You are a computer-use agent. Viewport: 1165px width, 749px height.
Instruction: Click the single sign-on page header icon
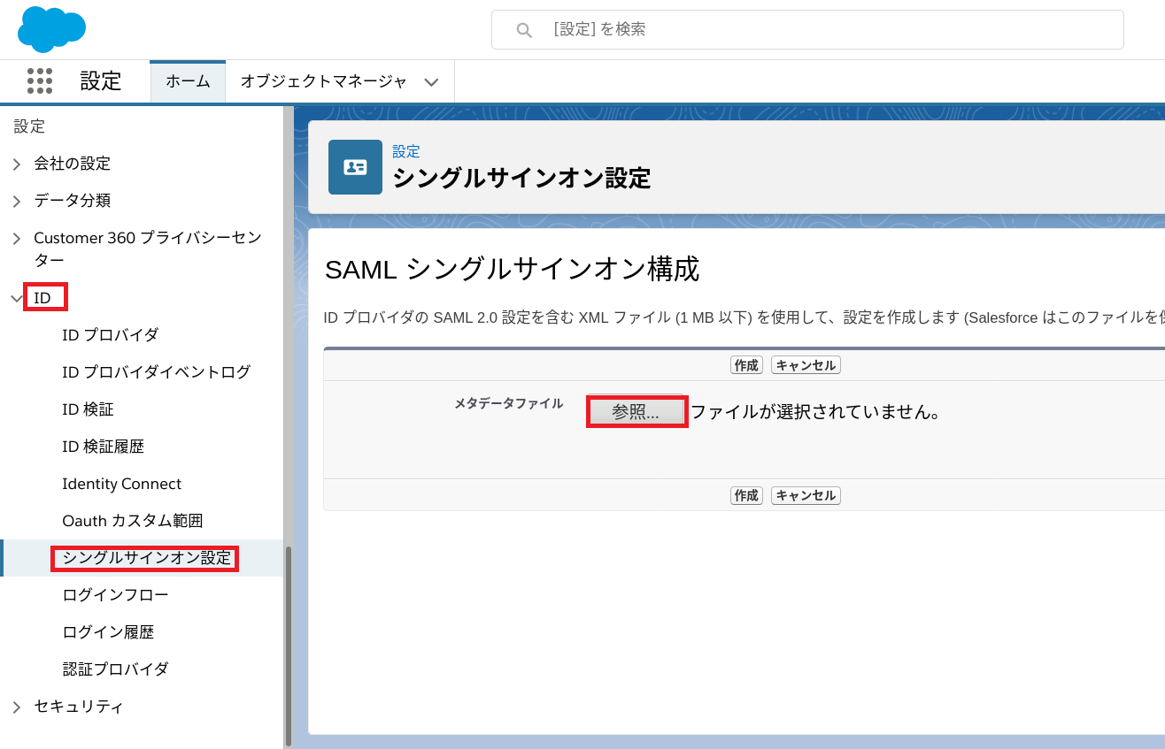[x=355, y=167]
